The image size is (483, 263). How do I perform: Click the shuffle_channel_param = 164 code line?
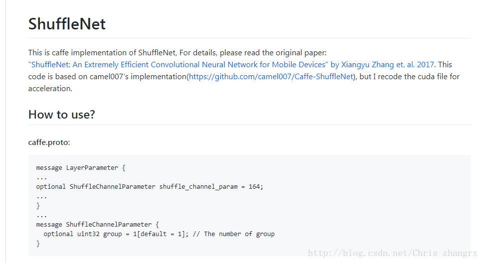(149, 187)
